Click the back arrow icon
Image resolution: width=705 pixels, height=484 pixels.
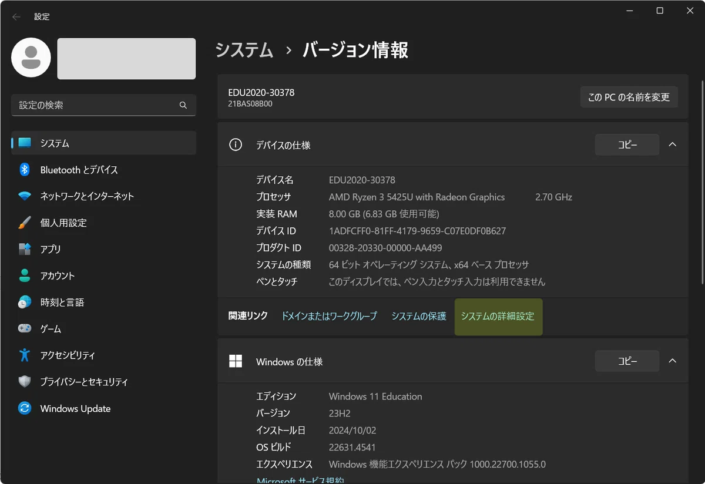coord(16,17)
